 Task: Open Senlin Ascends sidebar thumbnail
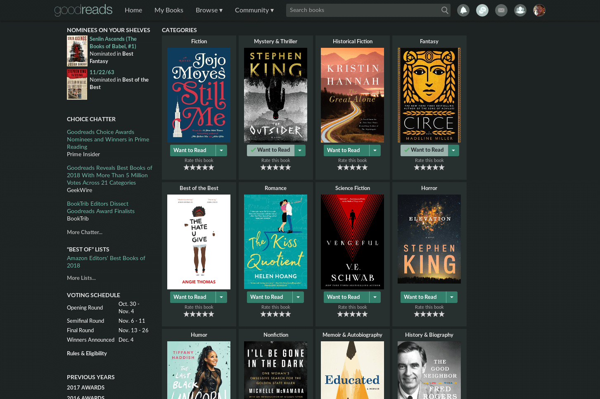pyautogui.click(x=77, y=51)
